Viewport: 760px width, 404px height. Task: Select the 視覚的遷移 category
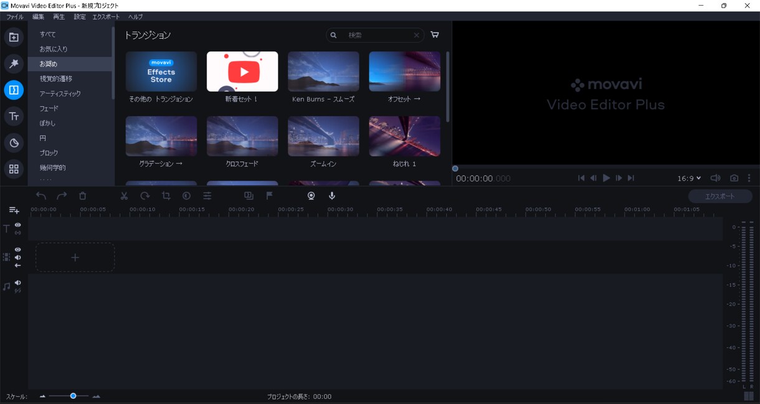coord(70,79)
